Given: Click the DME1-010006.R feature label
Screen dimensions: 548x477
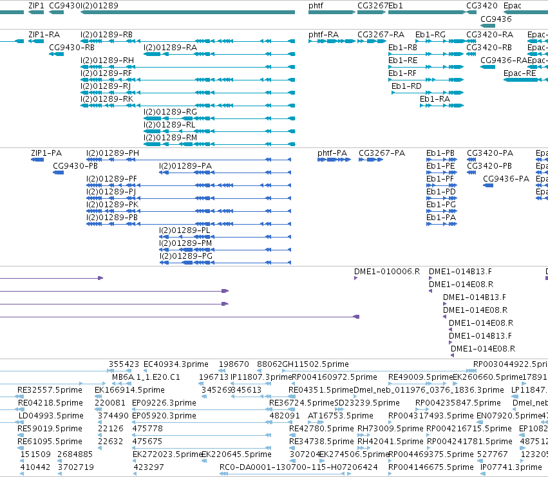Looking at the screenshot, I should [387, 272].
